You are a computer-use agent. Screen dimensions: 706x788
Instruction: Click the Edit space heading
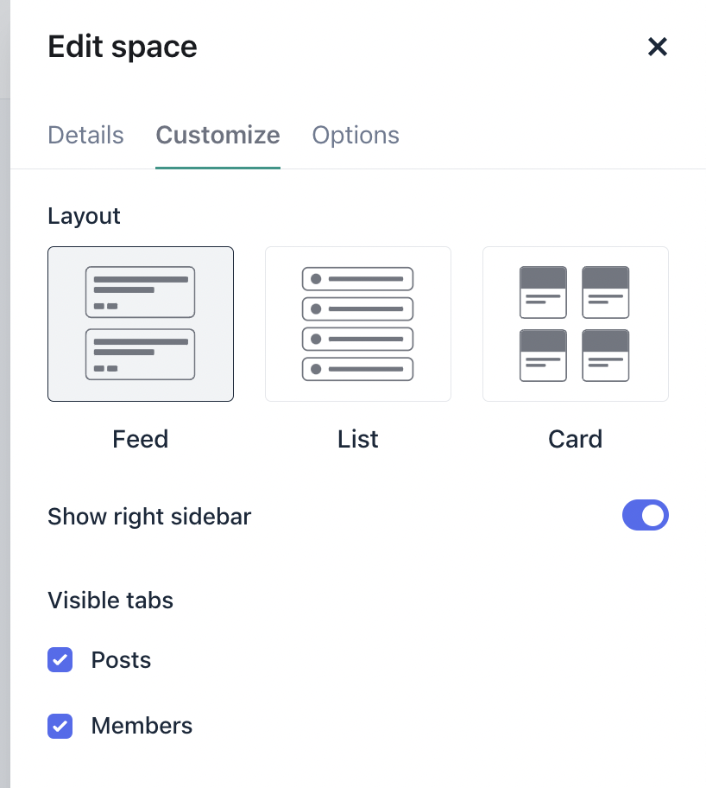pyautogui.click(x=123, y=47)
